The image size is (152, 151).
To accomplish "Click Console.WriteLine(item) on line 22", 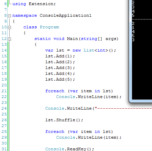I will coord(89,97).
